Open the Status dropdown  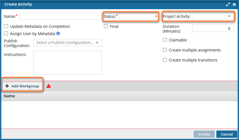point(139,16)
